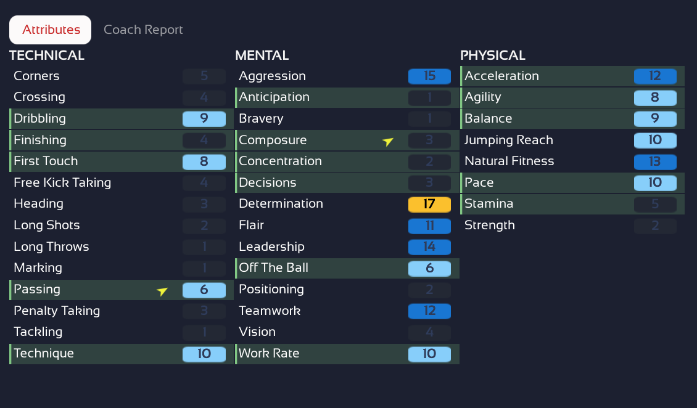Click the Leadership rating badge 14

429,247
